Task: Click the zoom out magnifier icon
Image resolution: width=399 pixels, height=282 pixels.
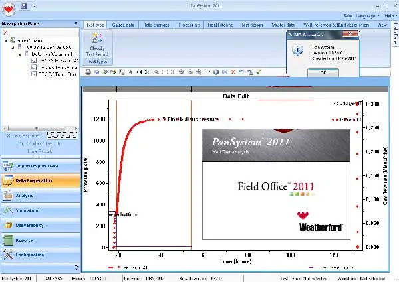Action: tap(190, 72)
